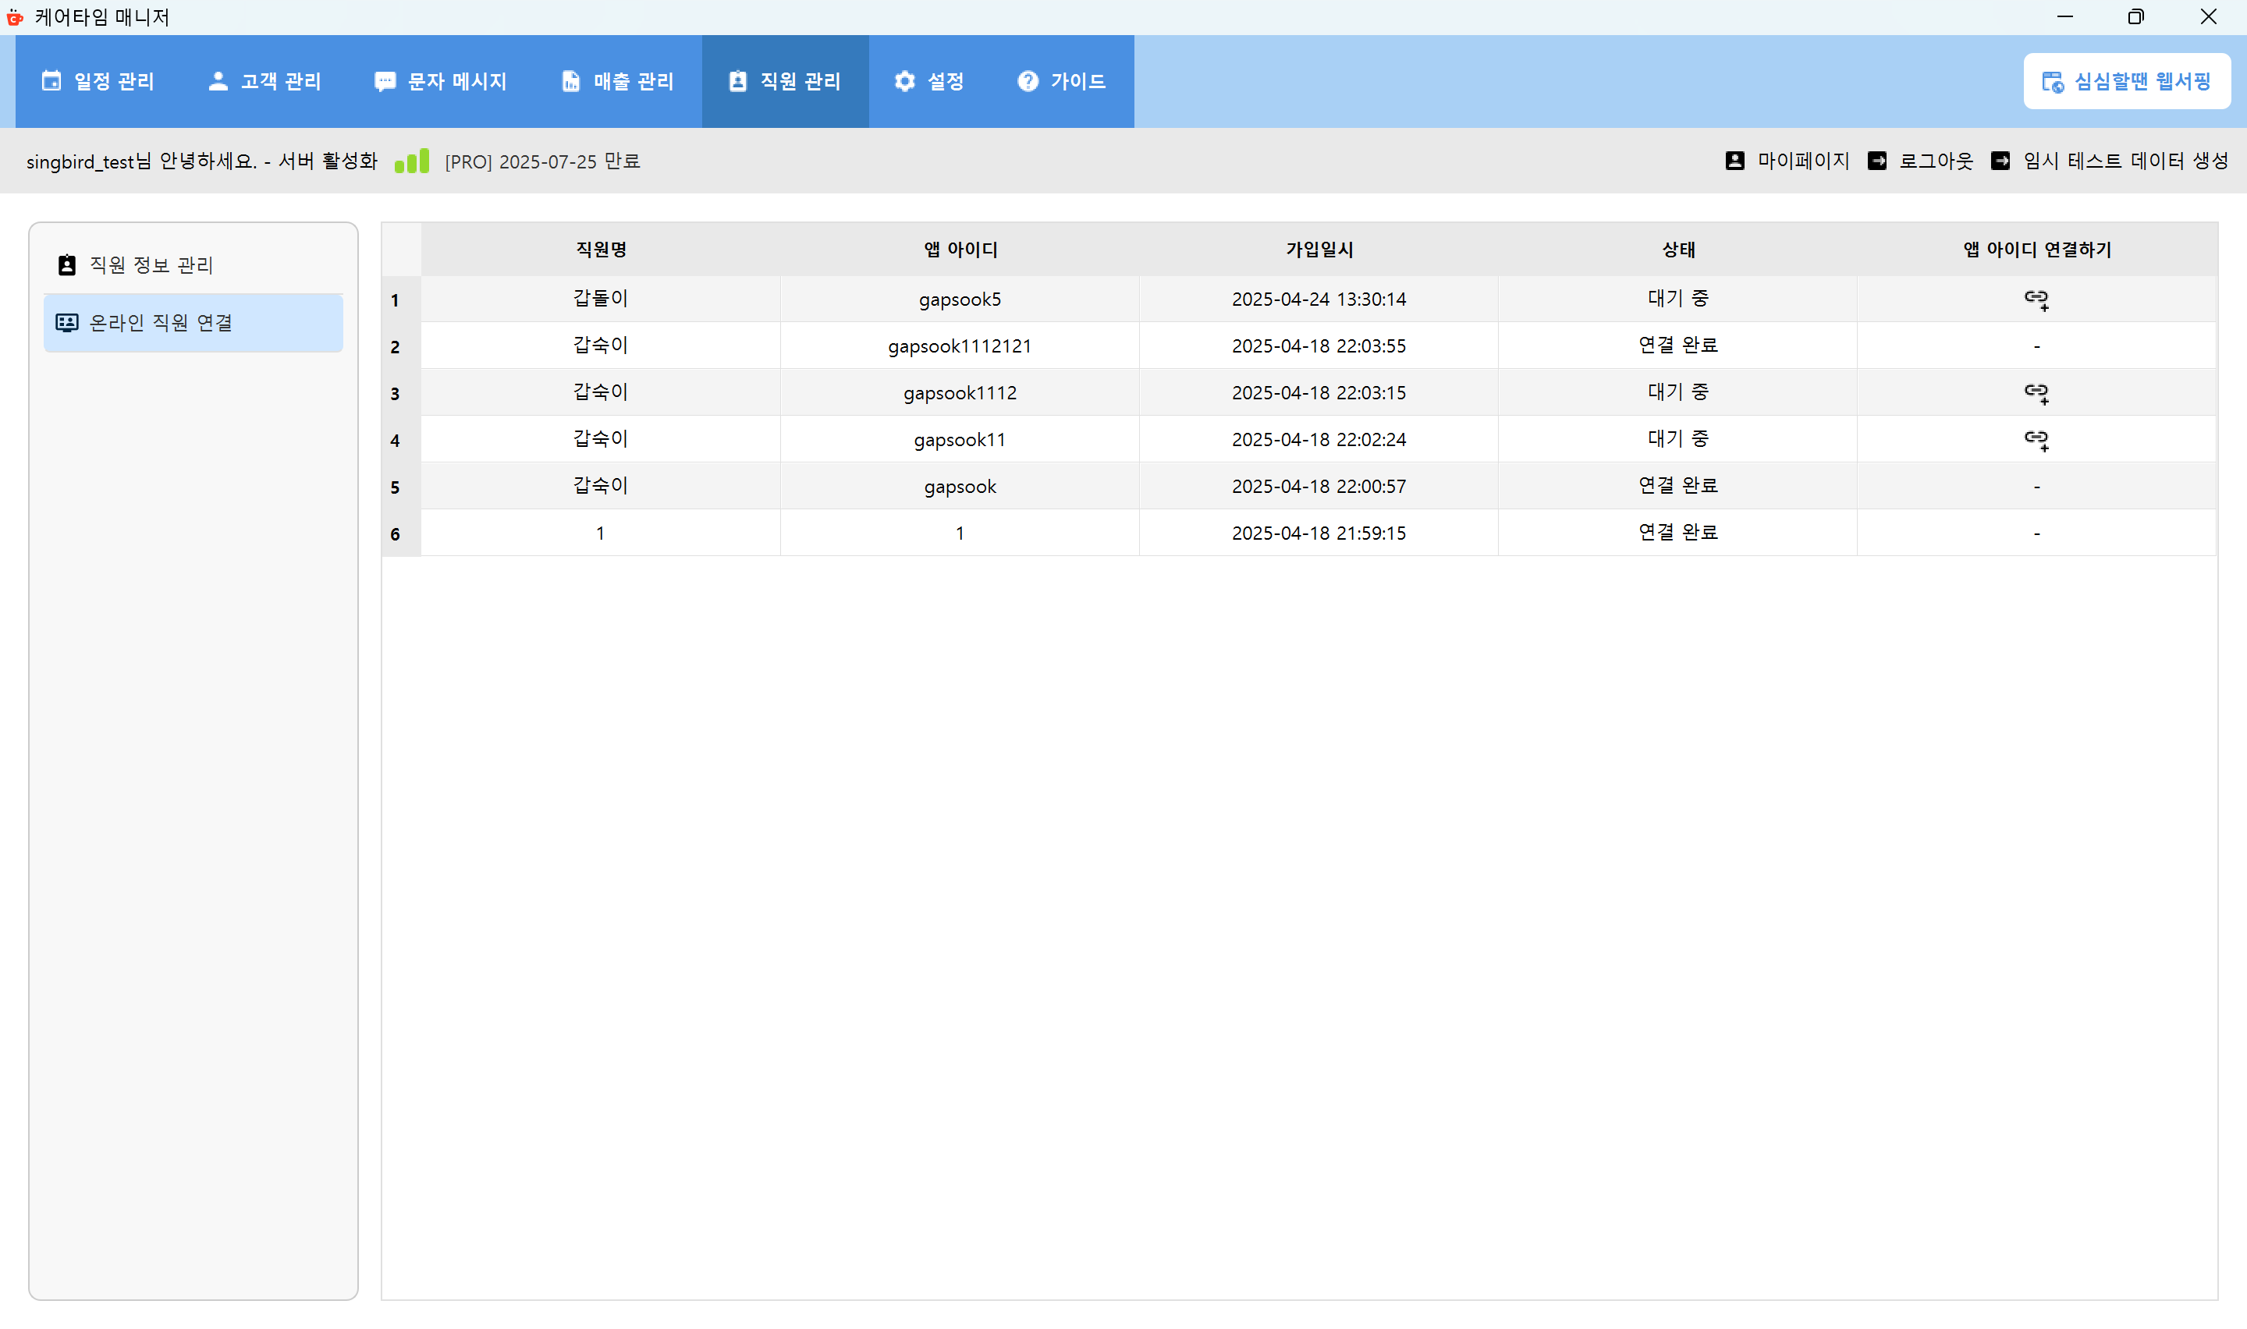Click the link icon for gapsook1112 row
This screenshot has width=2247, height=1329.
coord(2036,392)
